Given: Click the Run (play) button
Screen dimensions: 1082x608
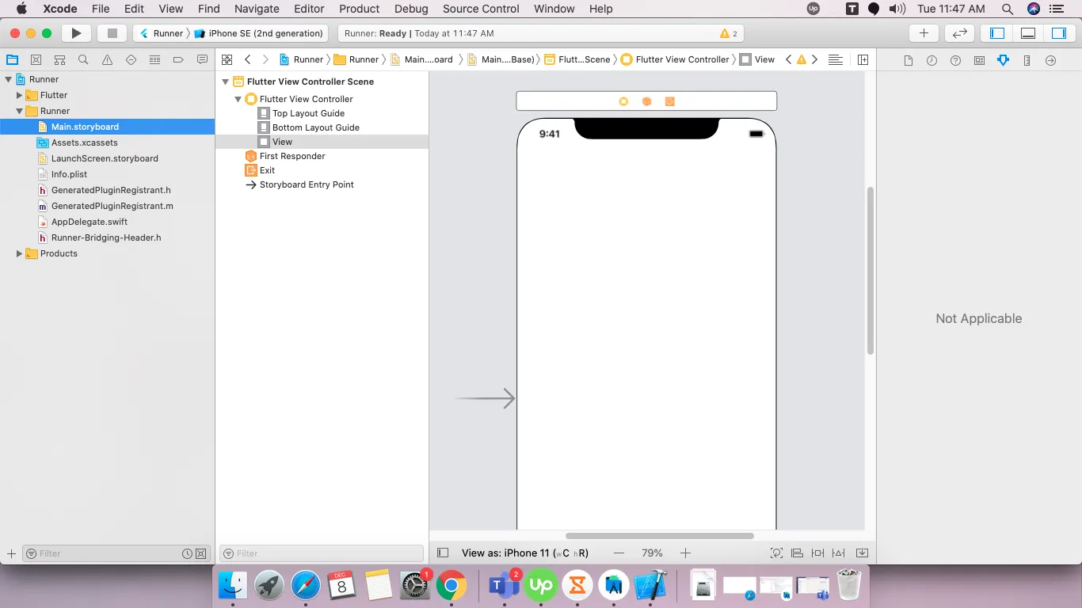Looking at the screenshot, I should [x=76, y=33].
